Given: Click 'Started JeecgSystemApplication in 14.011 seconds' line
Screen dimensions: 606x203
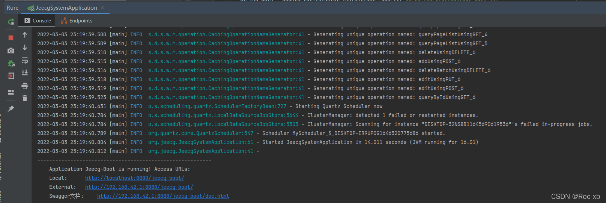Looking at the screenshot, I should pos(370,142).
